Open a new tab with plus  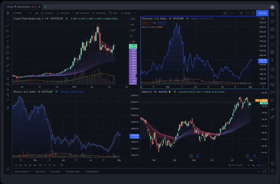click(x=46, y=7)
